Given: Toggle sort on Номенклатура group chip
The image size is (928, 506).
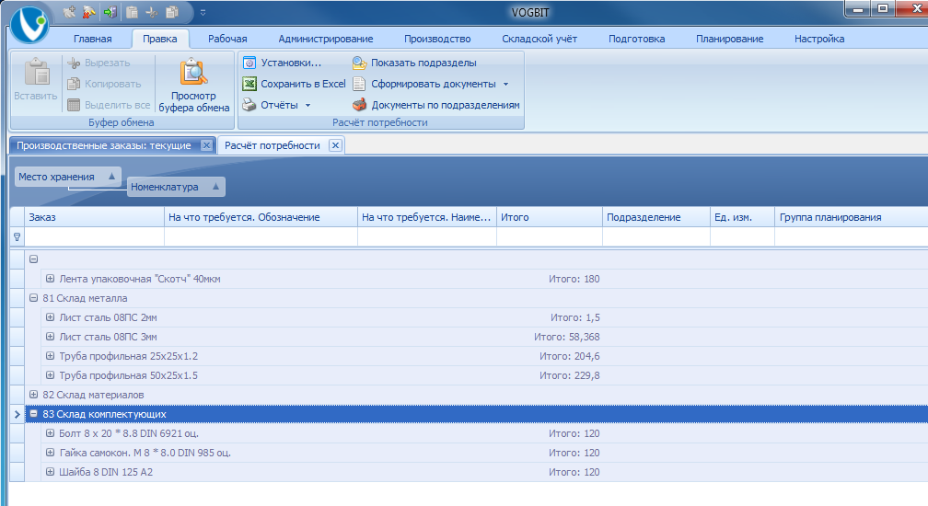Looking at the screenshot, I should [176, 187].
